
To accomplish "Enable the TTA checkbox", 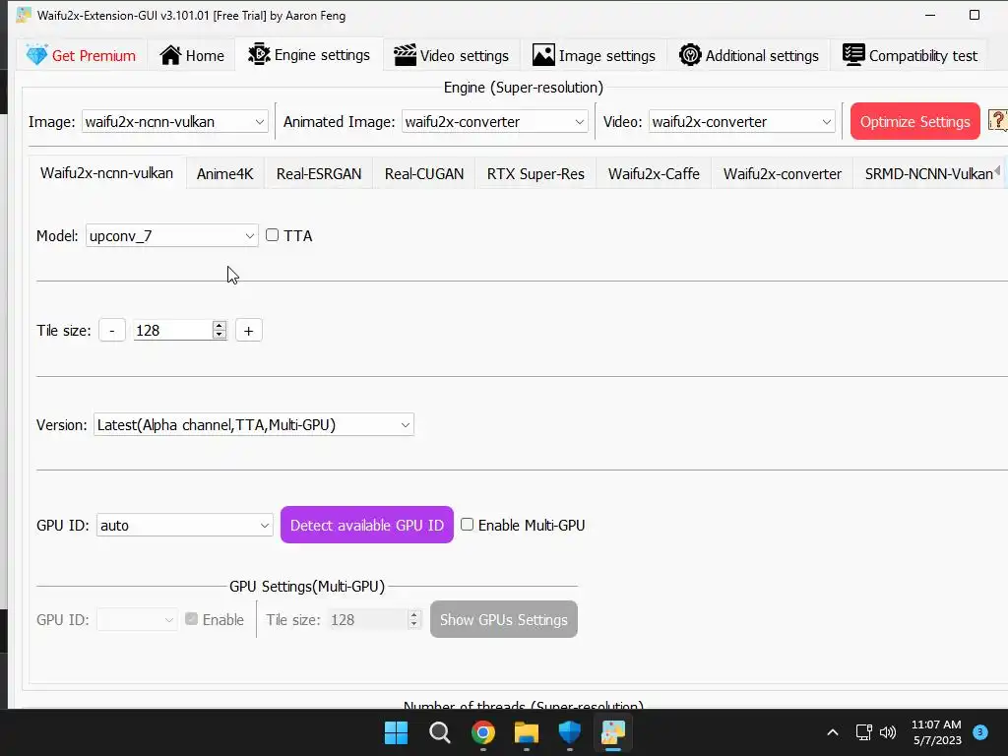I will tap(272, 235).
